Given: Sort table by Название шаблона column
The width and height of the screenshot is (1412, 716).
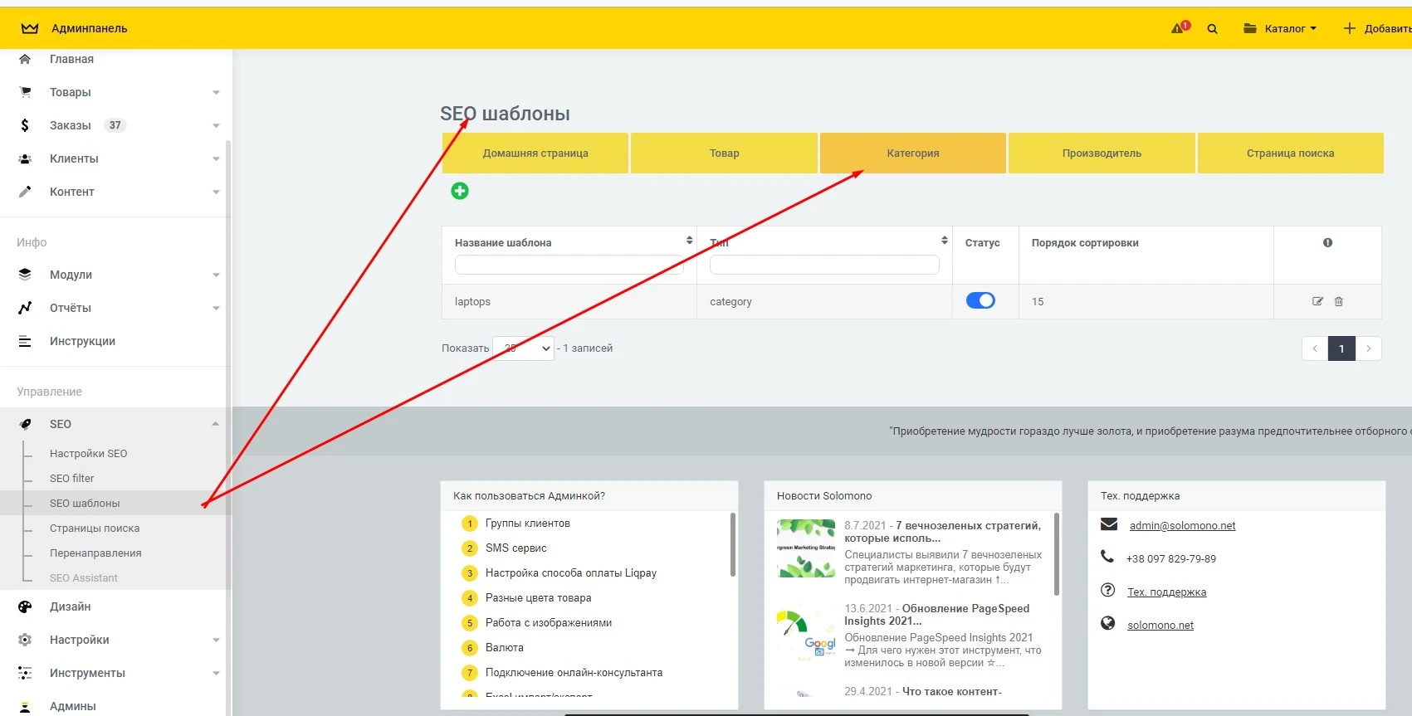Looking at the screenshot, I should [689, 241].
